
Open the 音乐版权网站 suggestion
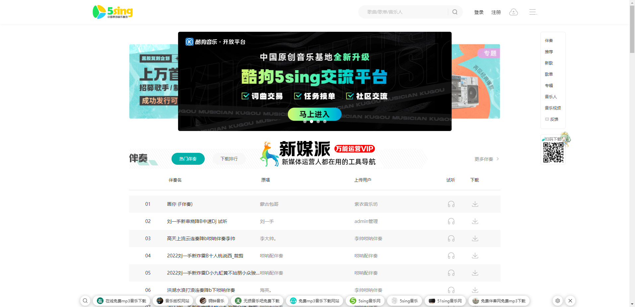click(x=173, y=301)
